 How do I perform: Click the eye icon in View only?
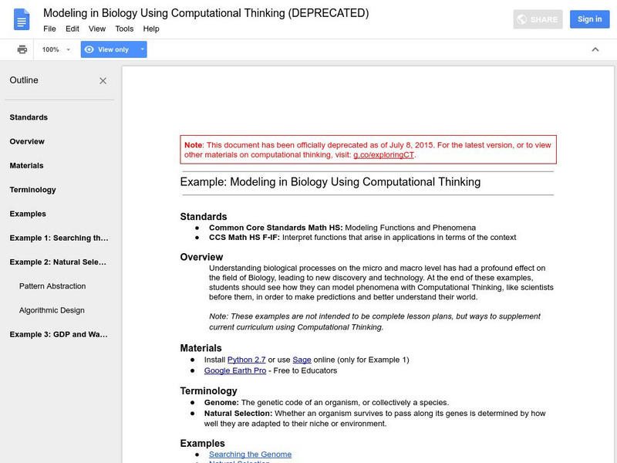(89, 49)
